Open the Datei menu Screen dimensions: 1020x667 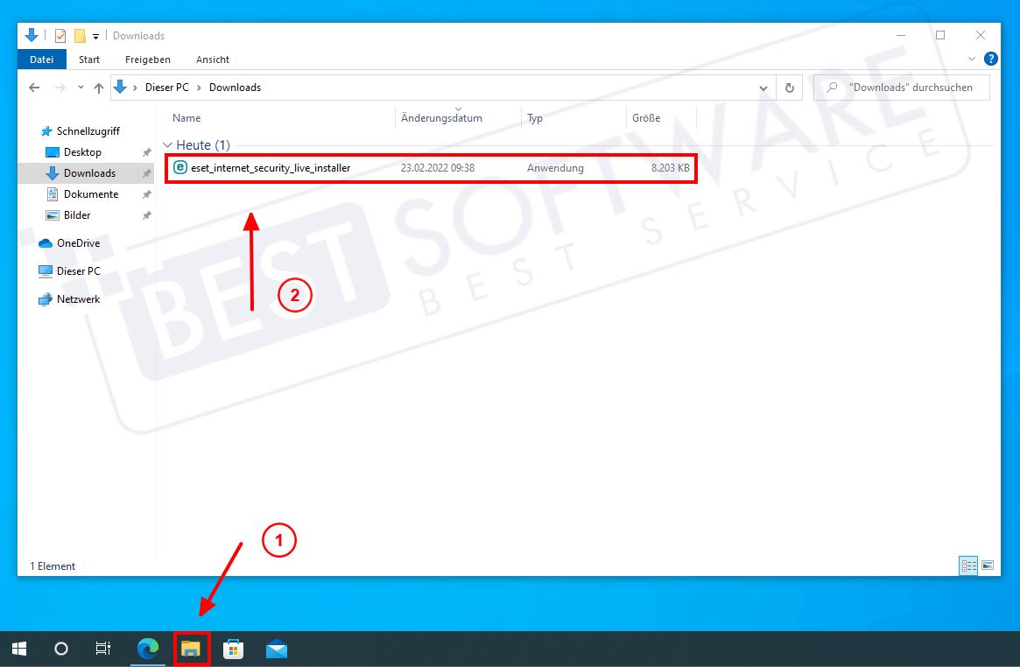click(41, 59)
